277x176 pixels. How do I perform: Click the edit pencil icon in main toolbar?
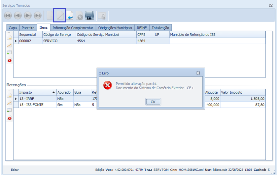[60, 15]
